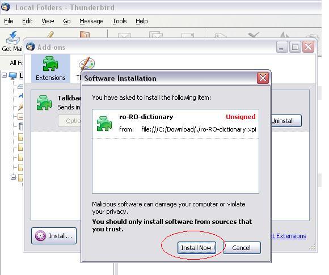Open the File menu
Screen dimensions: 329x275
coord(9,21)
